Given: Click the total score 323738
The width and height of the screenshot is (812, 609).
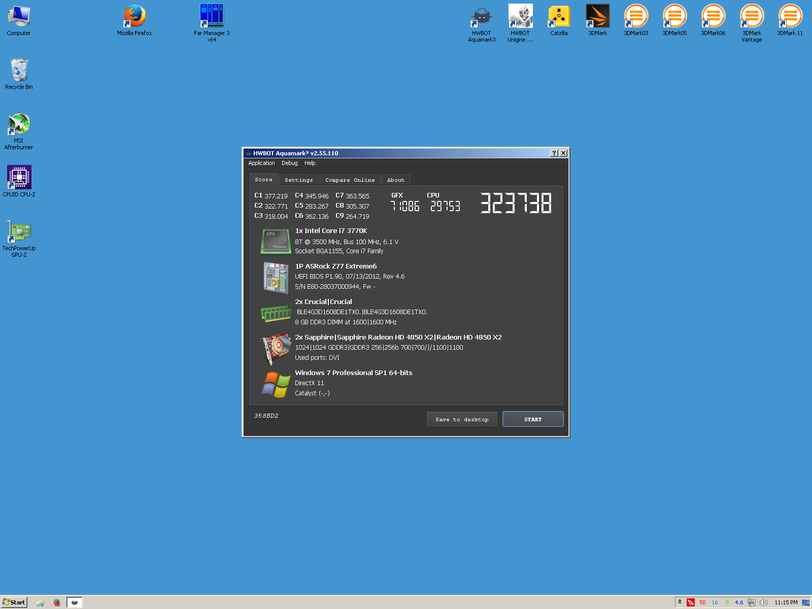Looking at the screenshot, I should [516, 202].
